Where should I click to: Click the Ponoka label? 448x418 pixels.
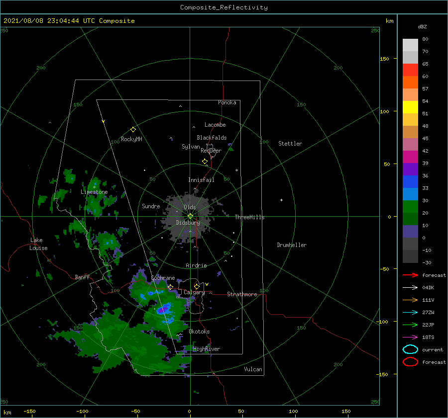point(227,102)
